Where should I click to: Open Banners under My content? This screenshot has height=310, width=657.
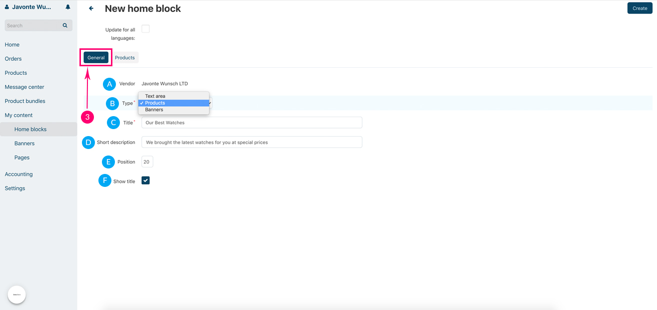[24, 144]
